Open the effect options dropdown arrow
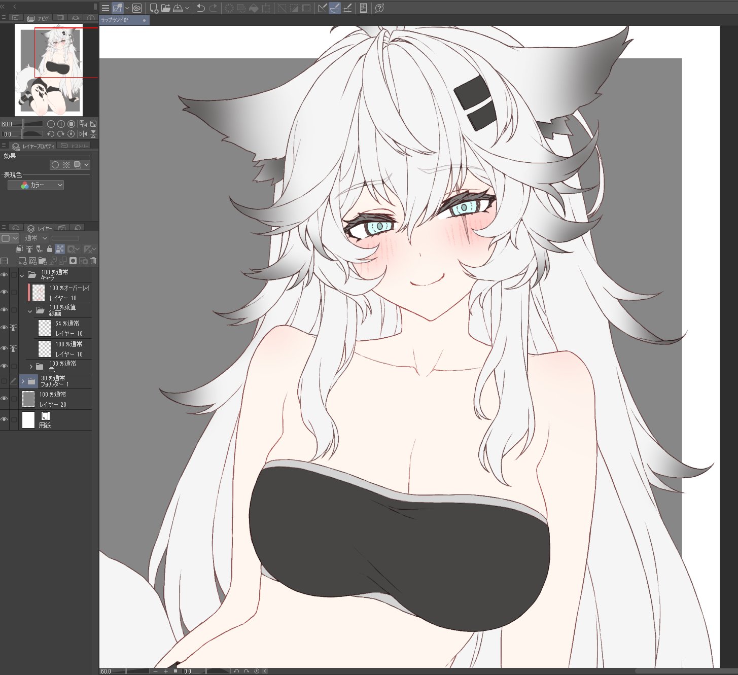This screenshot has width=738, height=675. point(87,164)
